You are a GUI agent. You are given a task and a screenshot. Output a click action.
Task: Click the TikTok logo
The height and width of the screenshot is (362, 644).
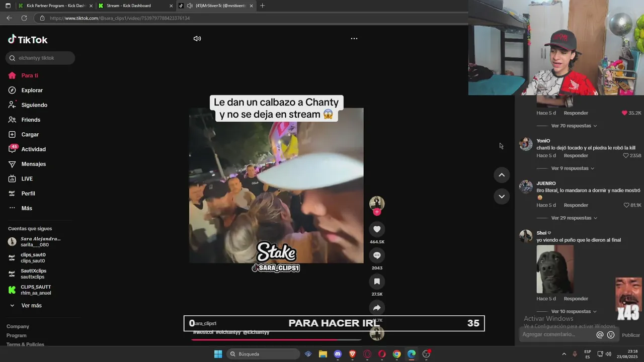(x=28, y=40)
